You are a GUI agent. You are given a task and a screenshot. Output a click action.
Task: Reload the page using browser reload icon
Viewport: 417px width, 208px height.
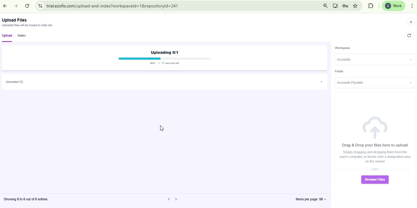27,6
